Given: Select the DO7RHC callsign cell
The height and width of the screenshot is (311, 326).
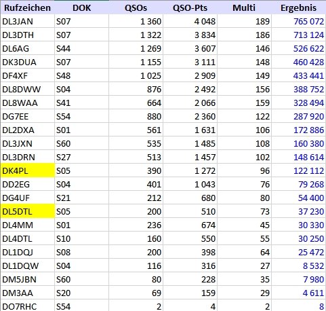Looking at the screenshot, I should point(28,306).
